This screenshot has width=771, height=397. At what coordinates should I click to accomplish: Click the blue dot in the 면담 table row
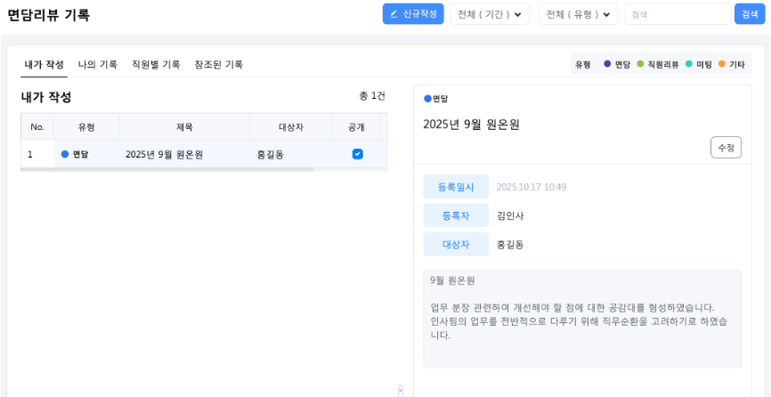pos(64,154)
